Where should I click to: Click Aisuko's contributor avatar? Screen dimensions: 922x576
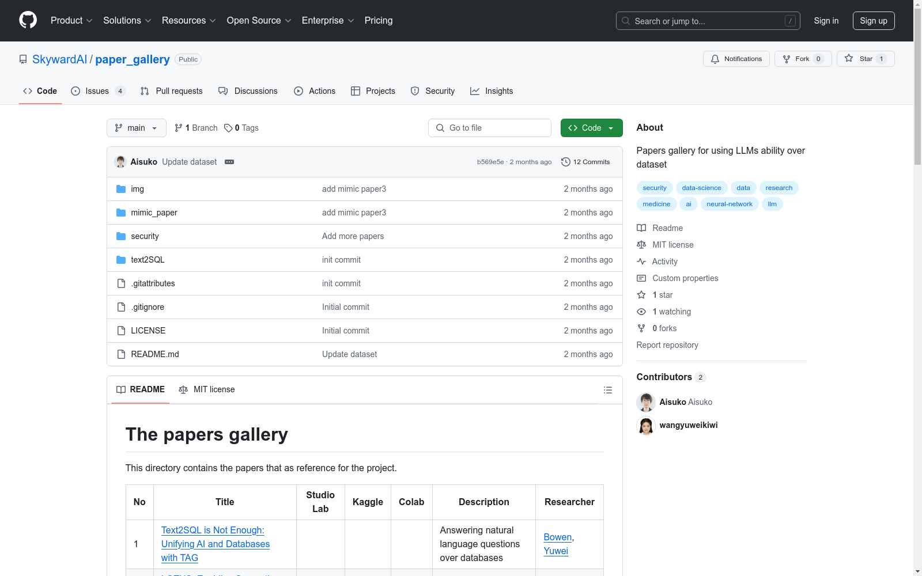[x=646, y=402]
